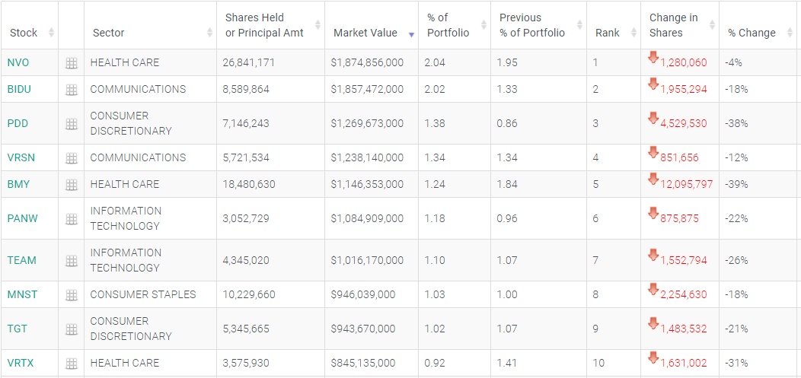Click the grid icon in the MNST row
Viewport: 801px width, 378px height.
tap(72, 295)
